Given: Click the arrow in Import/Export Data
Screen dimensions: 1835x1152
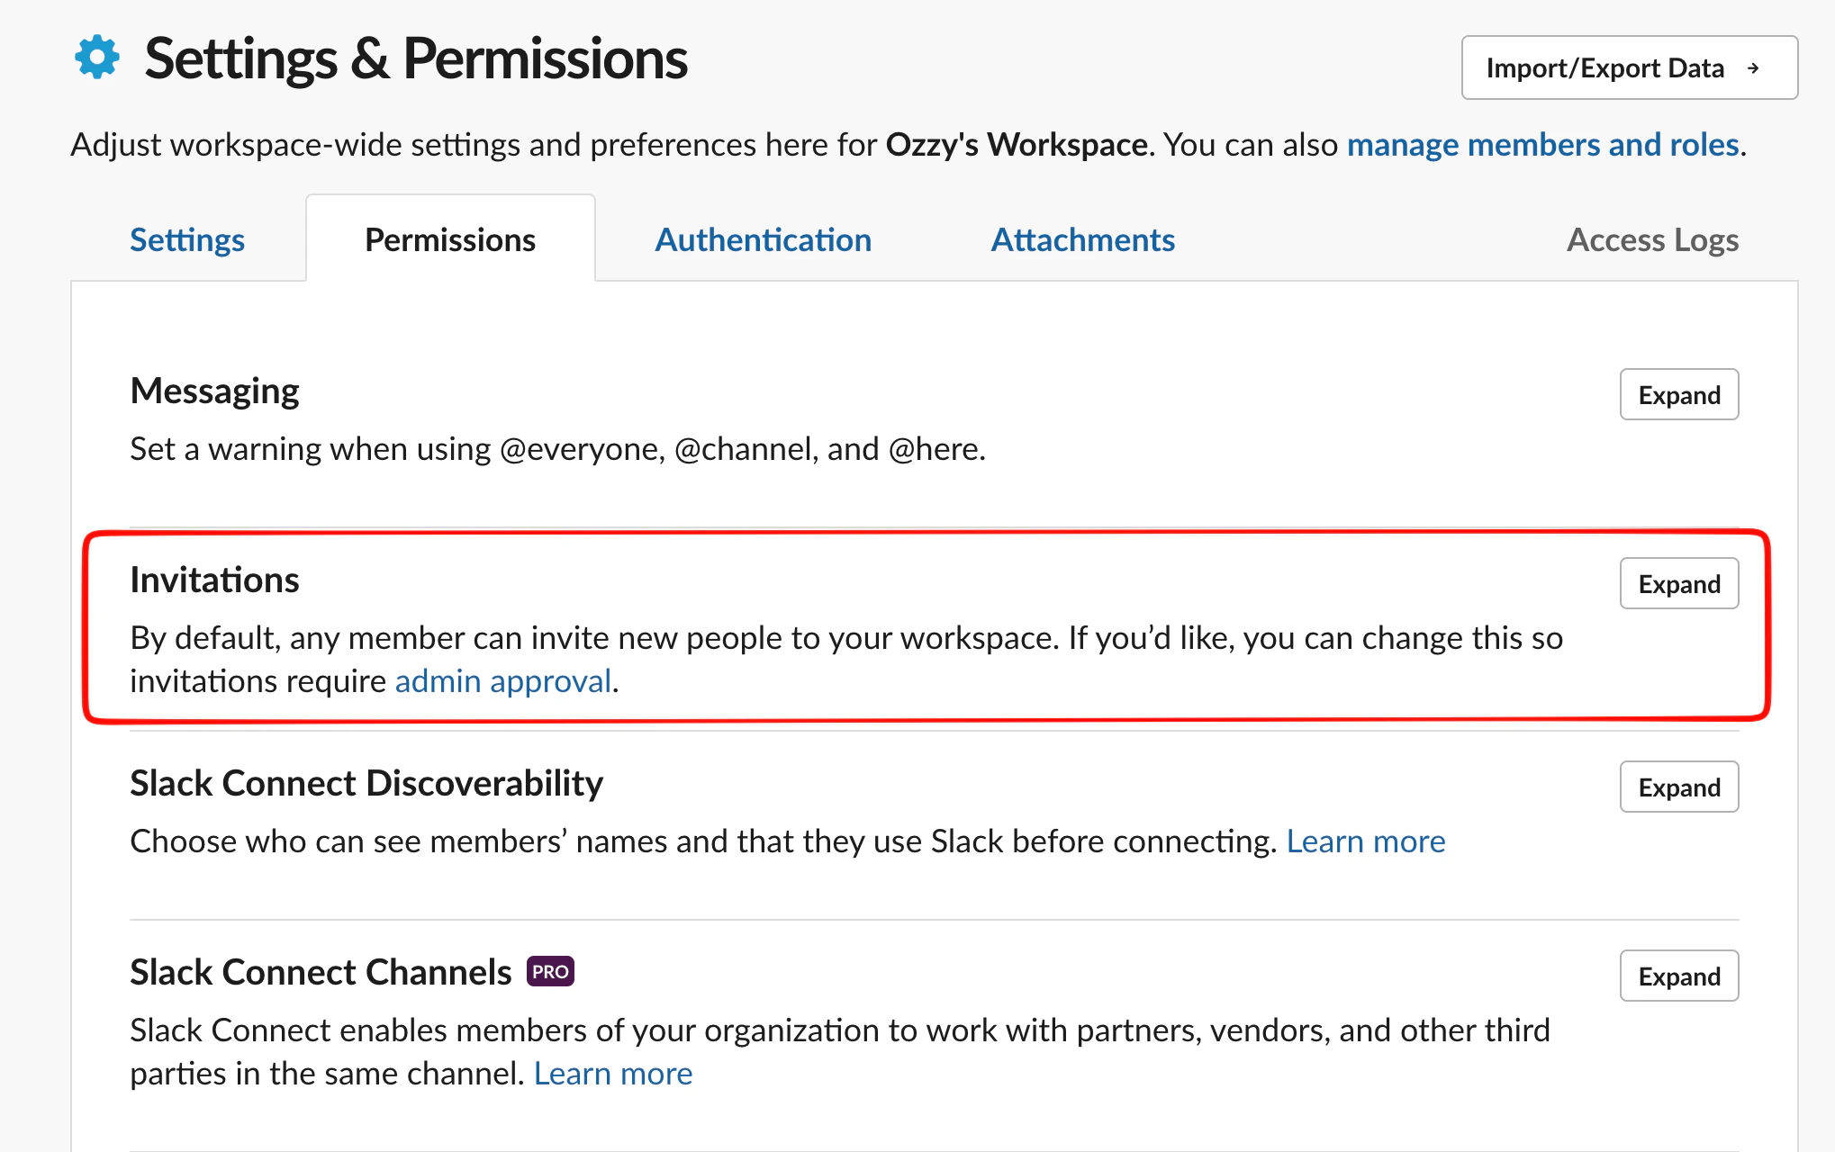Looking at the screenshot, I should pyautogui.click(x=1752, y=68).
